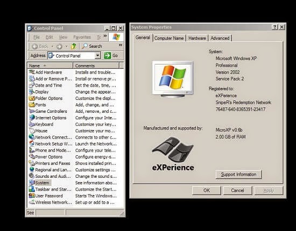Click the 'Installs and trouble...' comment text
Screen dimensions: 296x231
(95, 72)
